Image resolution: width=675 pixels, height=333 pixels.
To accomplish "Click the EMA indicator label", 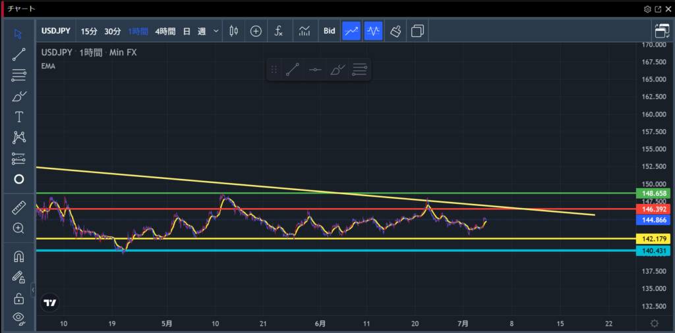I will [x=48, y=66].
